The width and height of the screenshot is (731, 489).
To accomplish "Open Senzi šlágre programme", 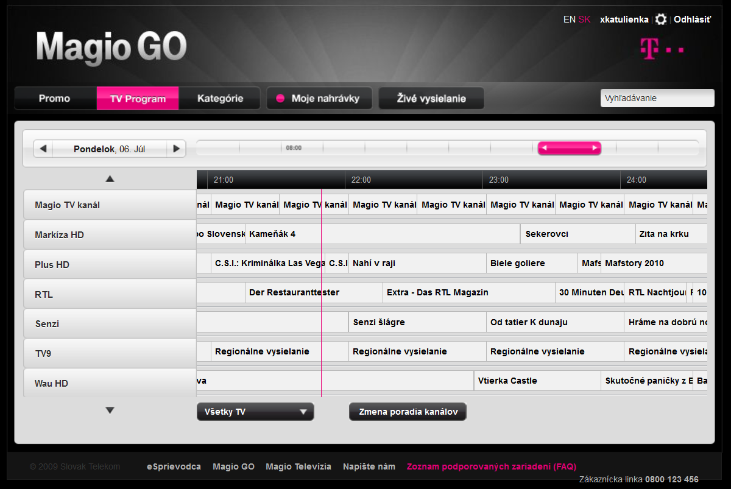I will (417, 322).
